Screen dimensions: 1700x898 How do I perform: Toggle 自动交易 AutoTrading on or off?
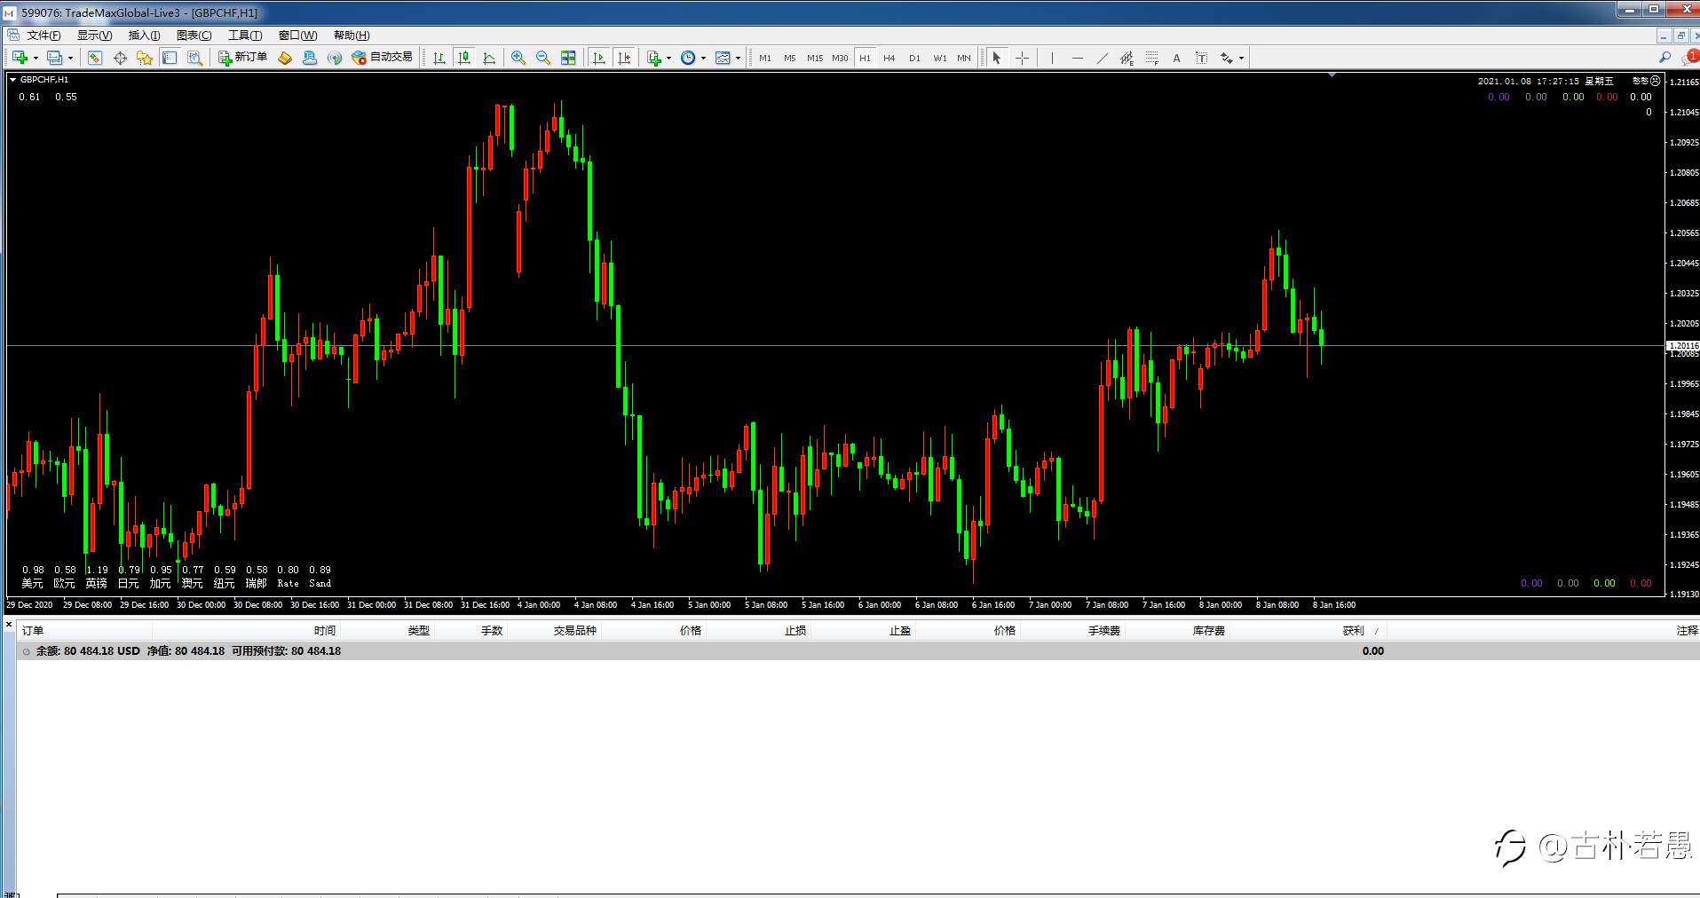[383, 58]
